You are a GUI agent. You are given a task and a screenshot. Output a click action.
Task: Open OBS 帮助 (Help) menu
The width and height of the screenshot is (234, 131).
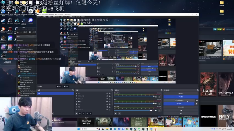point(83,17)
